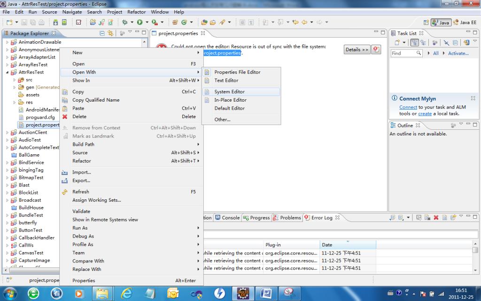Viewport: 481px width, 301px height.
Task: Open the Debug button dropdown arrow
Action: click(132, 22)
